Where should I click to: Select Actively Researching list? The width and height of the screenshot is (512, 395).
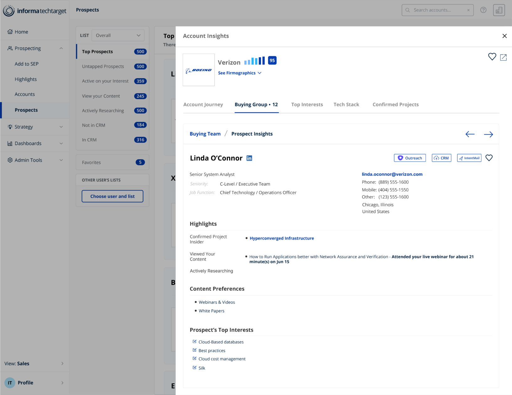point(112,111)
